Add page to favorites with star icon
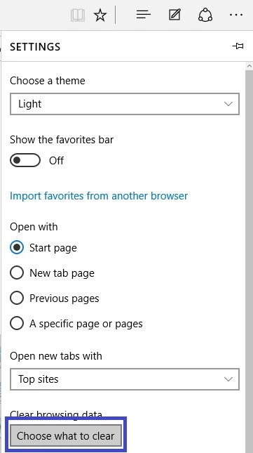Viewport: 253px width, 453px height. 100,15
